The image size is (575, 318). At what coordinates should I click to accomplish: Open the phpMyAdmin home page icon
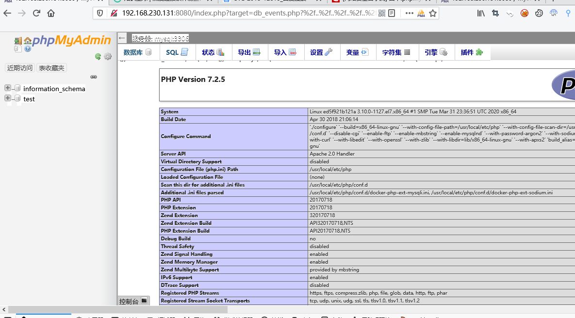click(x=27, y=40)
